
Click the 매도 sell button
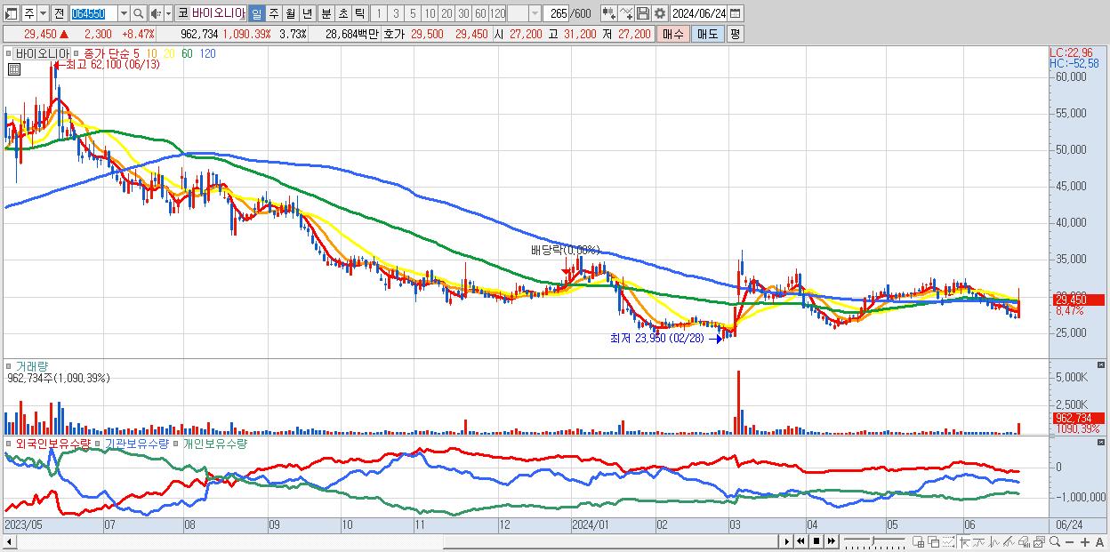click(707, 34)
